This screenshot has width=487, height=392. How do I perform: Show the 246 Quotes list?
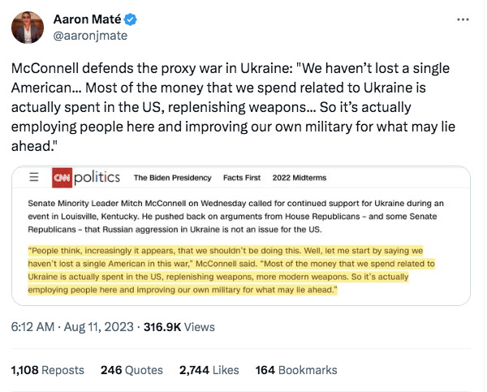pos(131,369)
